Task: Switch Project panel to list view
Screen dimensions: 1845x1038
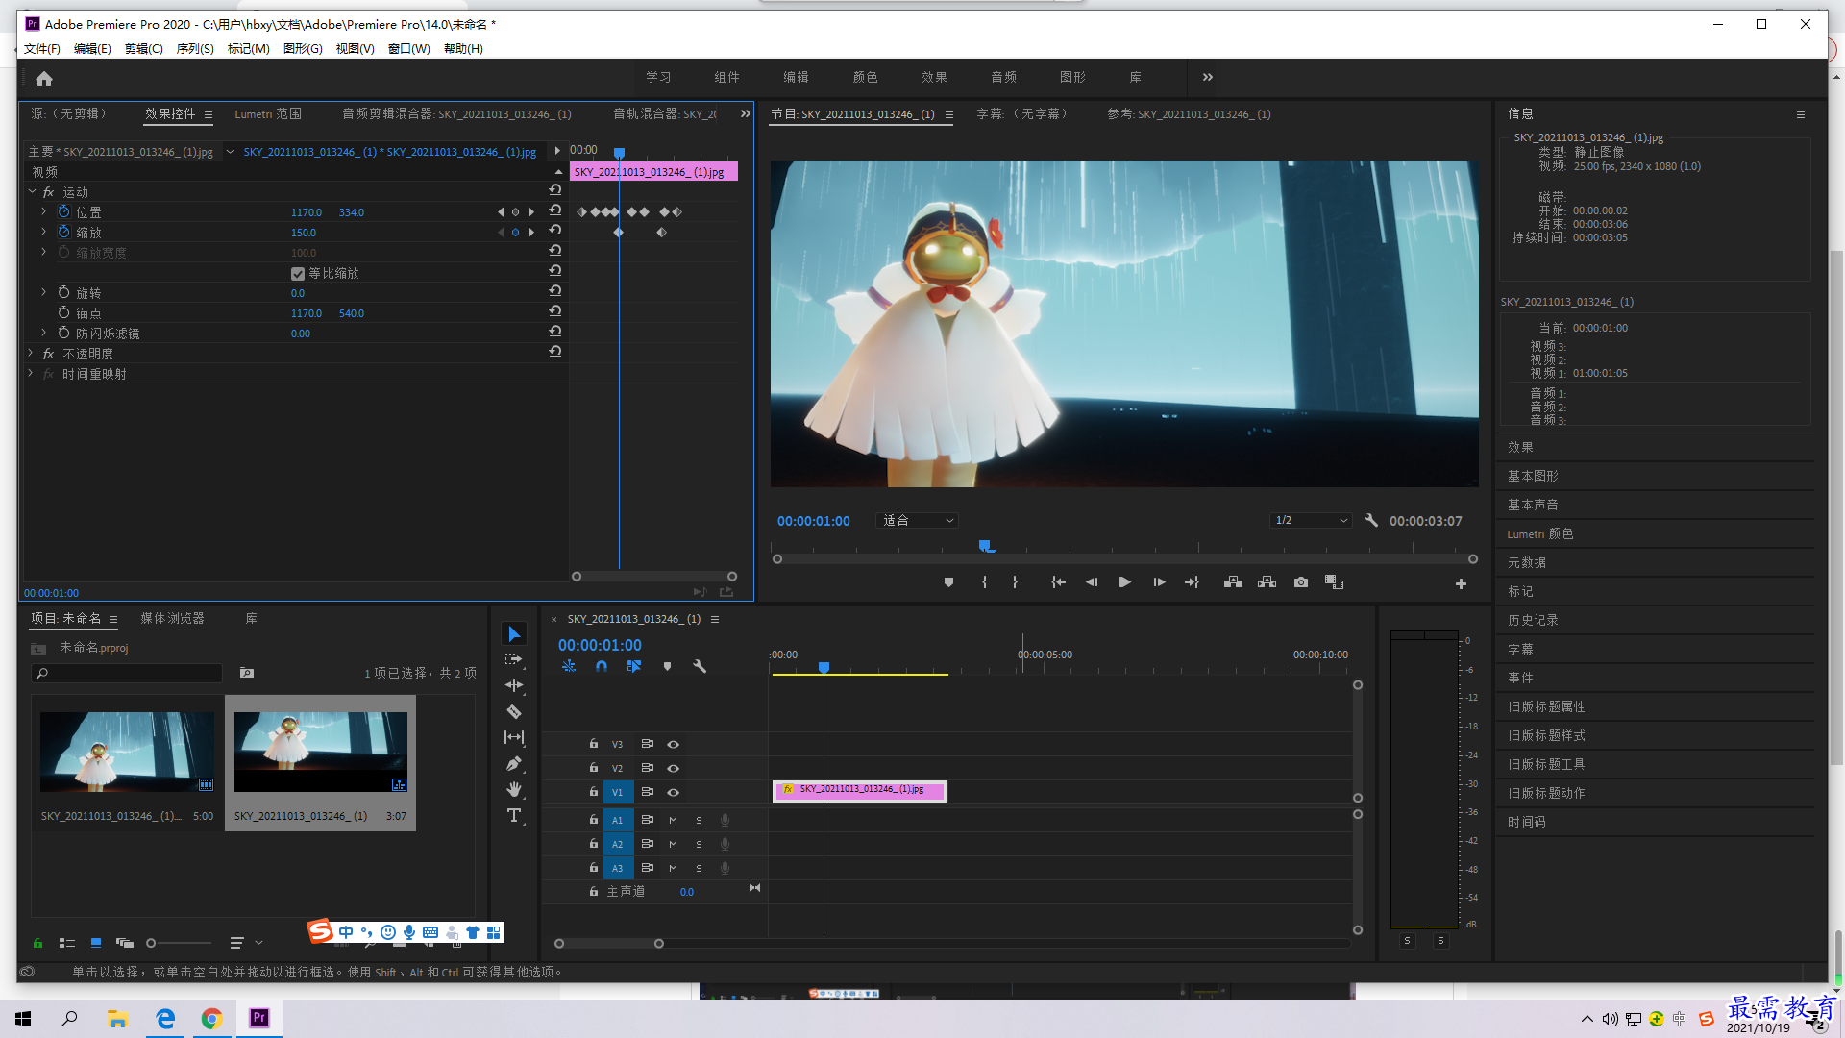Action: click(x=67, y=943)
